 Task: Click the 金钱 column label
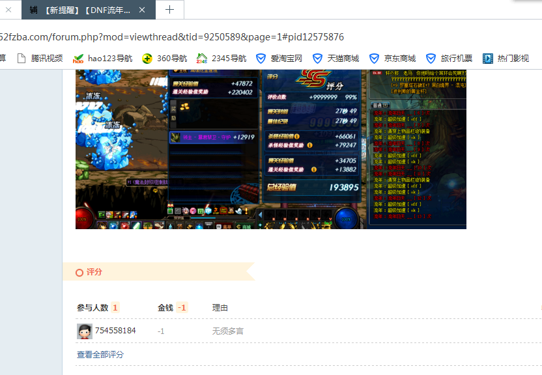[x=165, y=308]
